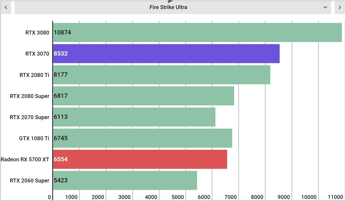The height and width of the screenshot is (201, 345).
Task: Click the 8000 x-axis tick label
Action: click(257, 197)
